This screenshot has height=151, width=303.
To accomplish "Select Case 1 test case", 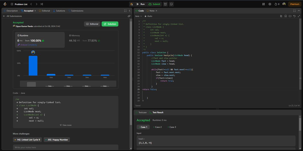I will coord(143,127).
